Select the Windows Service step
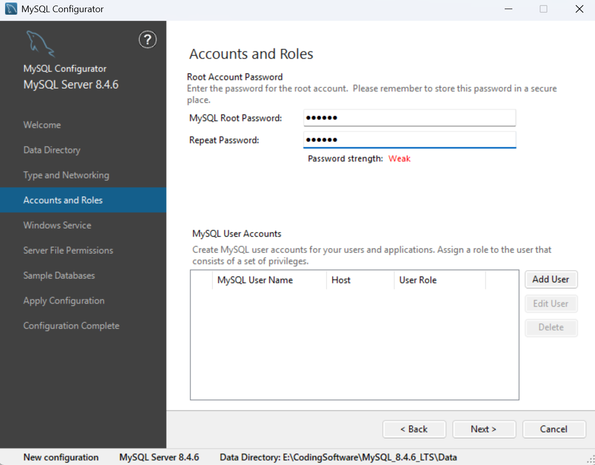Screen dimensions: 595x465 click(x=57, y=225)
